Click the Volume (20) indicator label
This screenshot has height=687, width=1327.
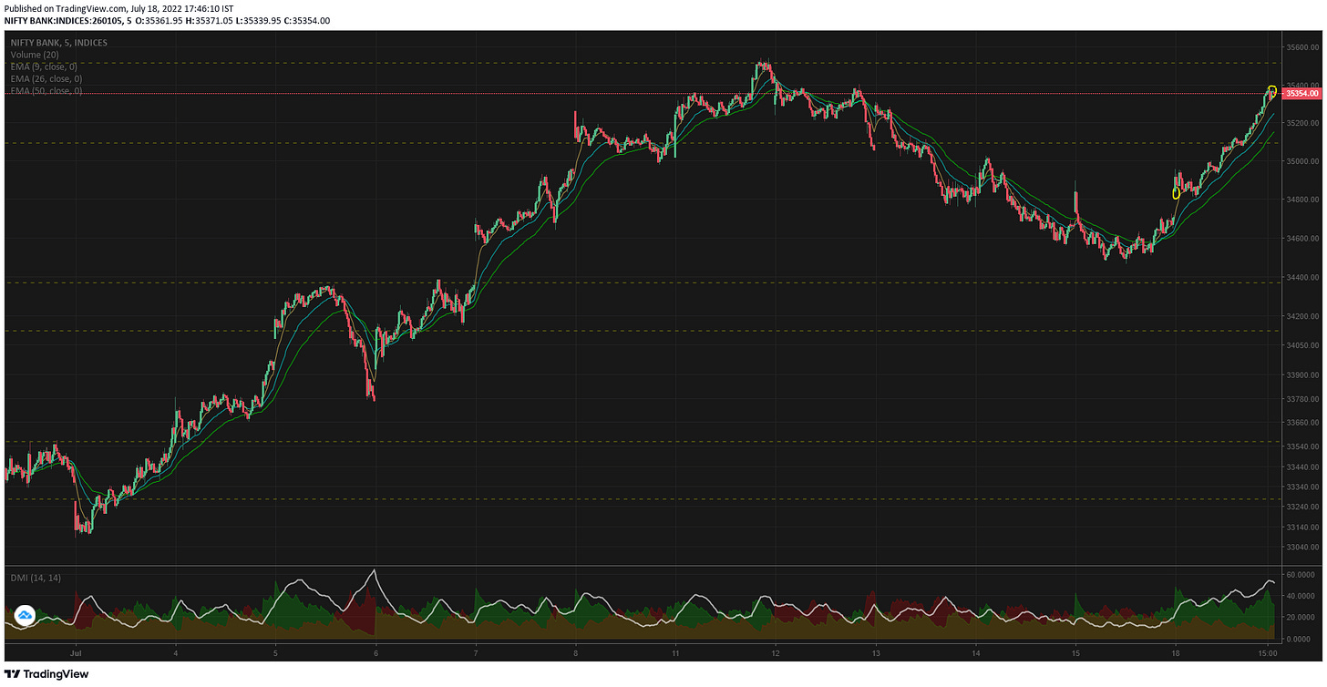(x=33, y=55)
